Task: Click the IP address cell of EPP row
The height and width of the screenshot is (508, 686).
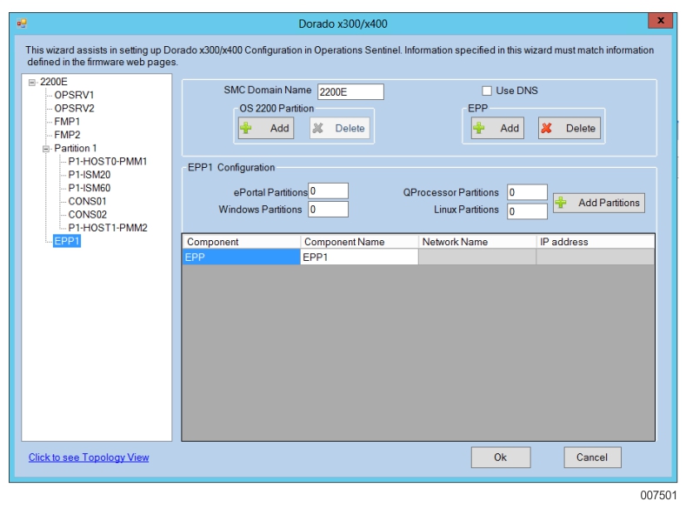Action: [596, 257]
